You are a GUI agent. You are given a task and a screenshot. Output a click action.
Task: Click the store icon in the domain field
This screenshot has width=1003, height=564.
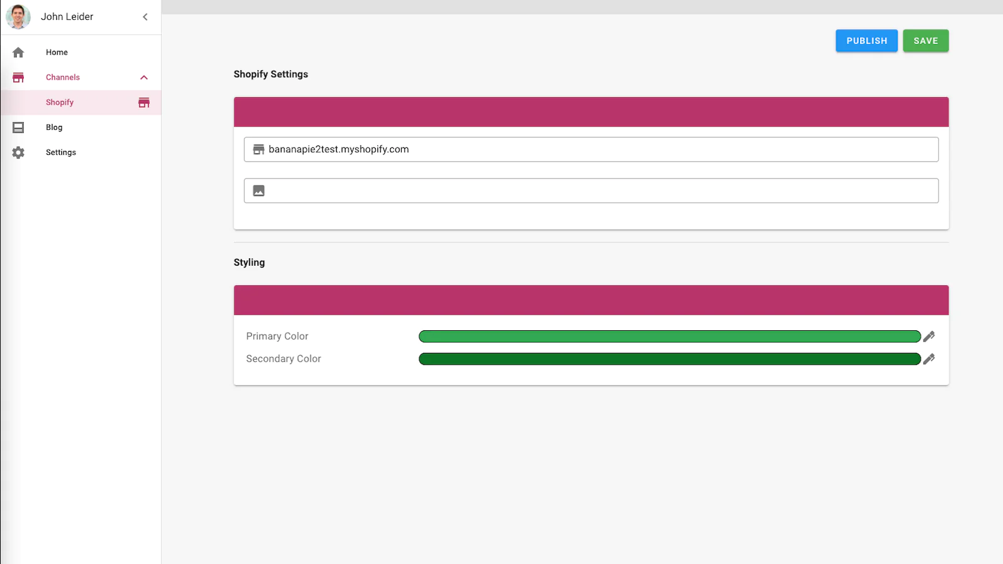[x=258, y=149]
